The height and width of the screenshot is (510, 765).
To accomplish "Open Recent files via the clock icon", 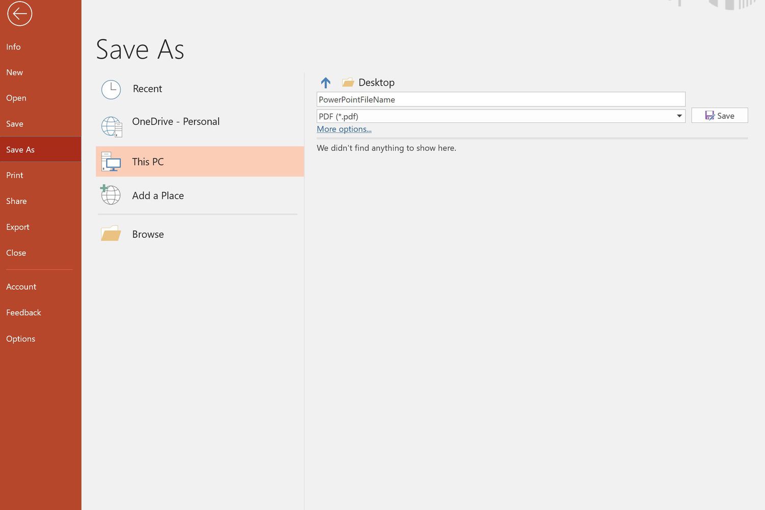I will click(x=111, y=89).
